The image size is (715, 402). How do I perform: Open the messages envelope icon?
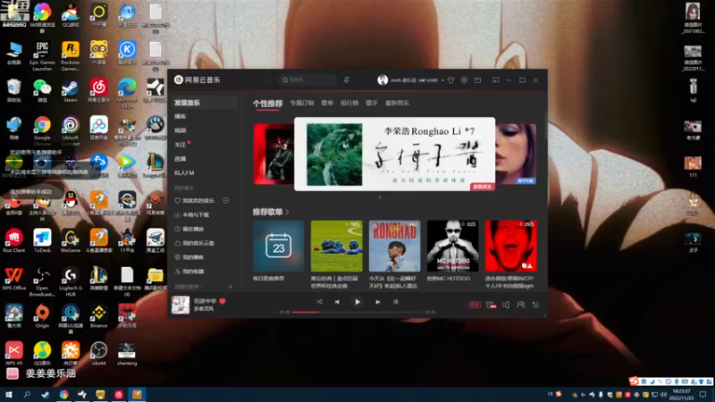point(477,80)
